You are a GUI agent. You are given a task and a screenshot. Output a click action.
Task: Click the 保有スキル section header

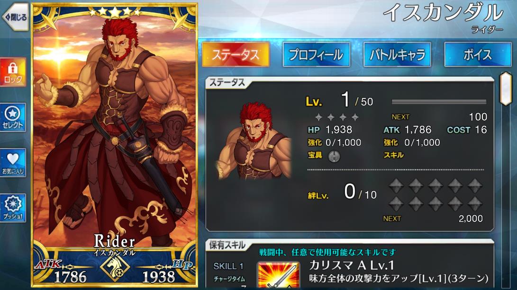[x=227, y=245]
